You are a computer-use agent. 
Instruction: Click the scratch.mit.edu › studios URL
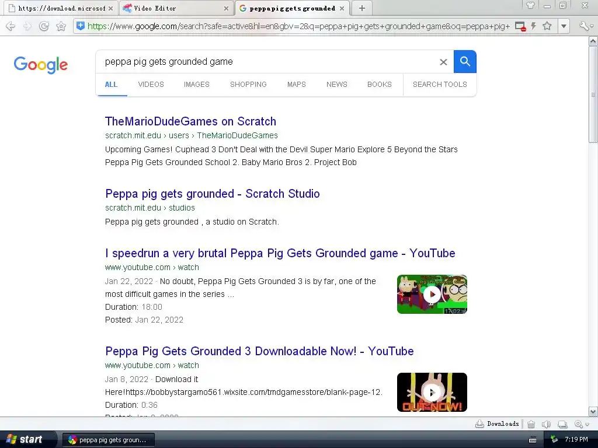point(150,208)
